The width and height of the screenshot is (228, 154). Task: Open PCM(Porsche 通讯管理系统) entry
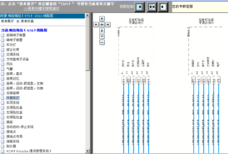click(29, 151)
